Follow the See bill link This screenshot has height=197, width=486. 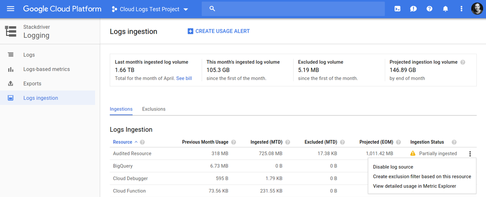click(x=184, y=79)
